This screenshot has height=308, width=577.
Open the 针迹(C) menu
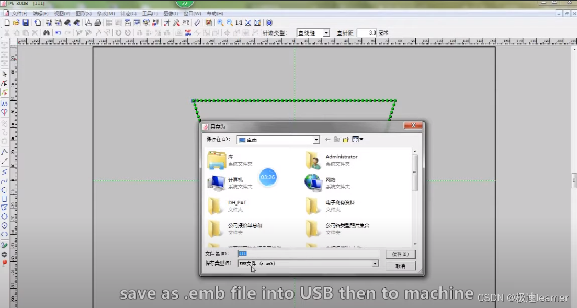click(128, 13)
